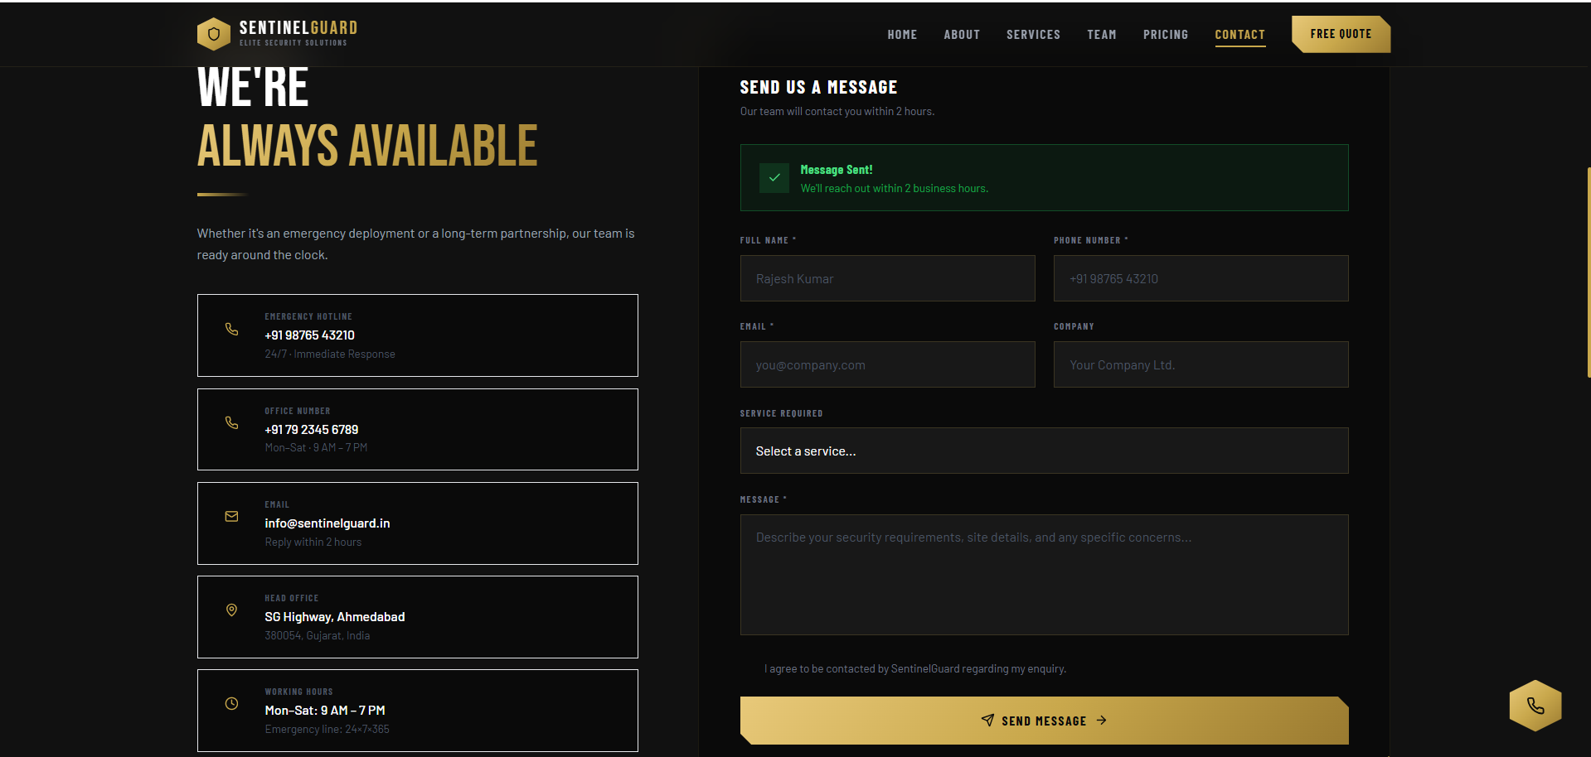Viewport: 1591px width, 757px height.
Task: Click the Emergency Hotline phone icon
Action: click(x=232, y=330)
